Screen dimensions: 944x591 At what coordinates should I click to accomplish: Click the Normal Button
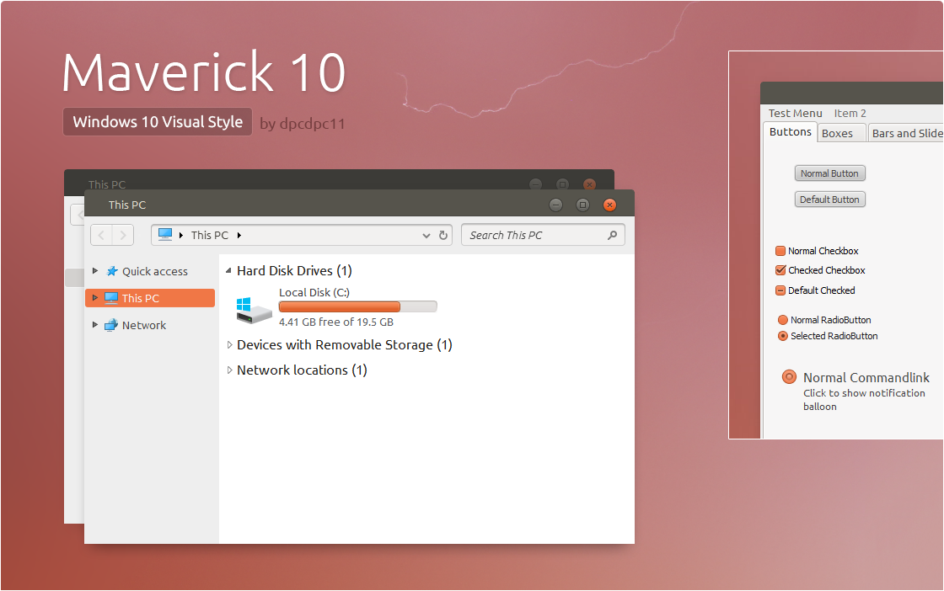[x=829, y=173]
